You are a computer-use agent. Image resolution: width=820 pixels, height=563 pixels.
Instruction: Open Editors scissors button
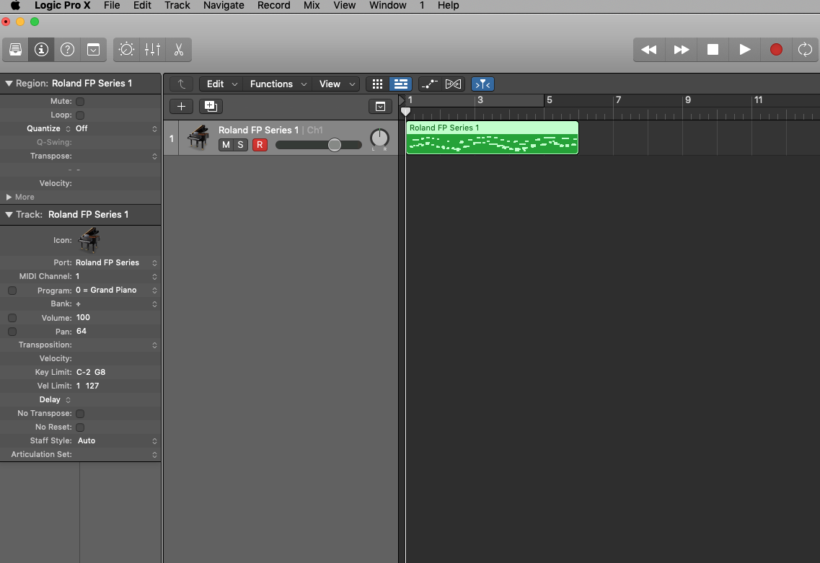click(179, 50)
